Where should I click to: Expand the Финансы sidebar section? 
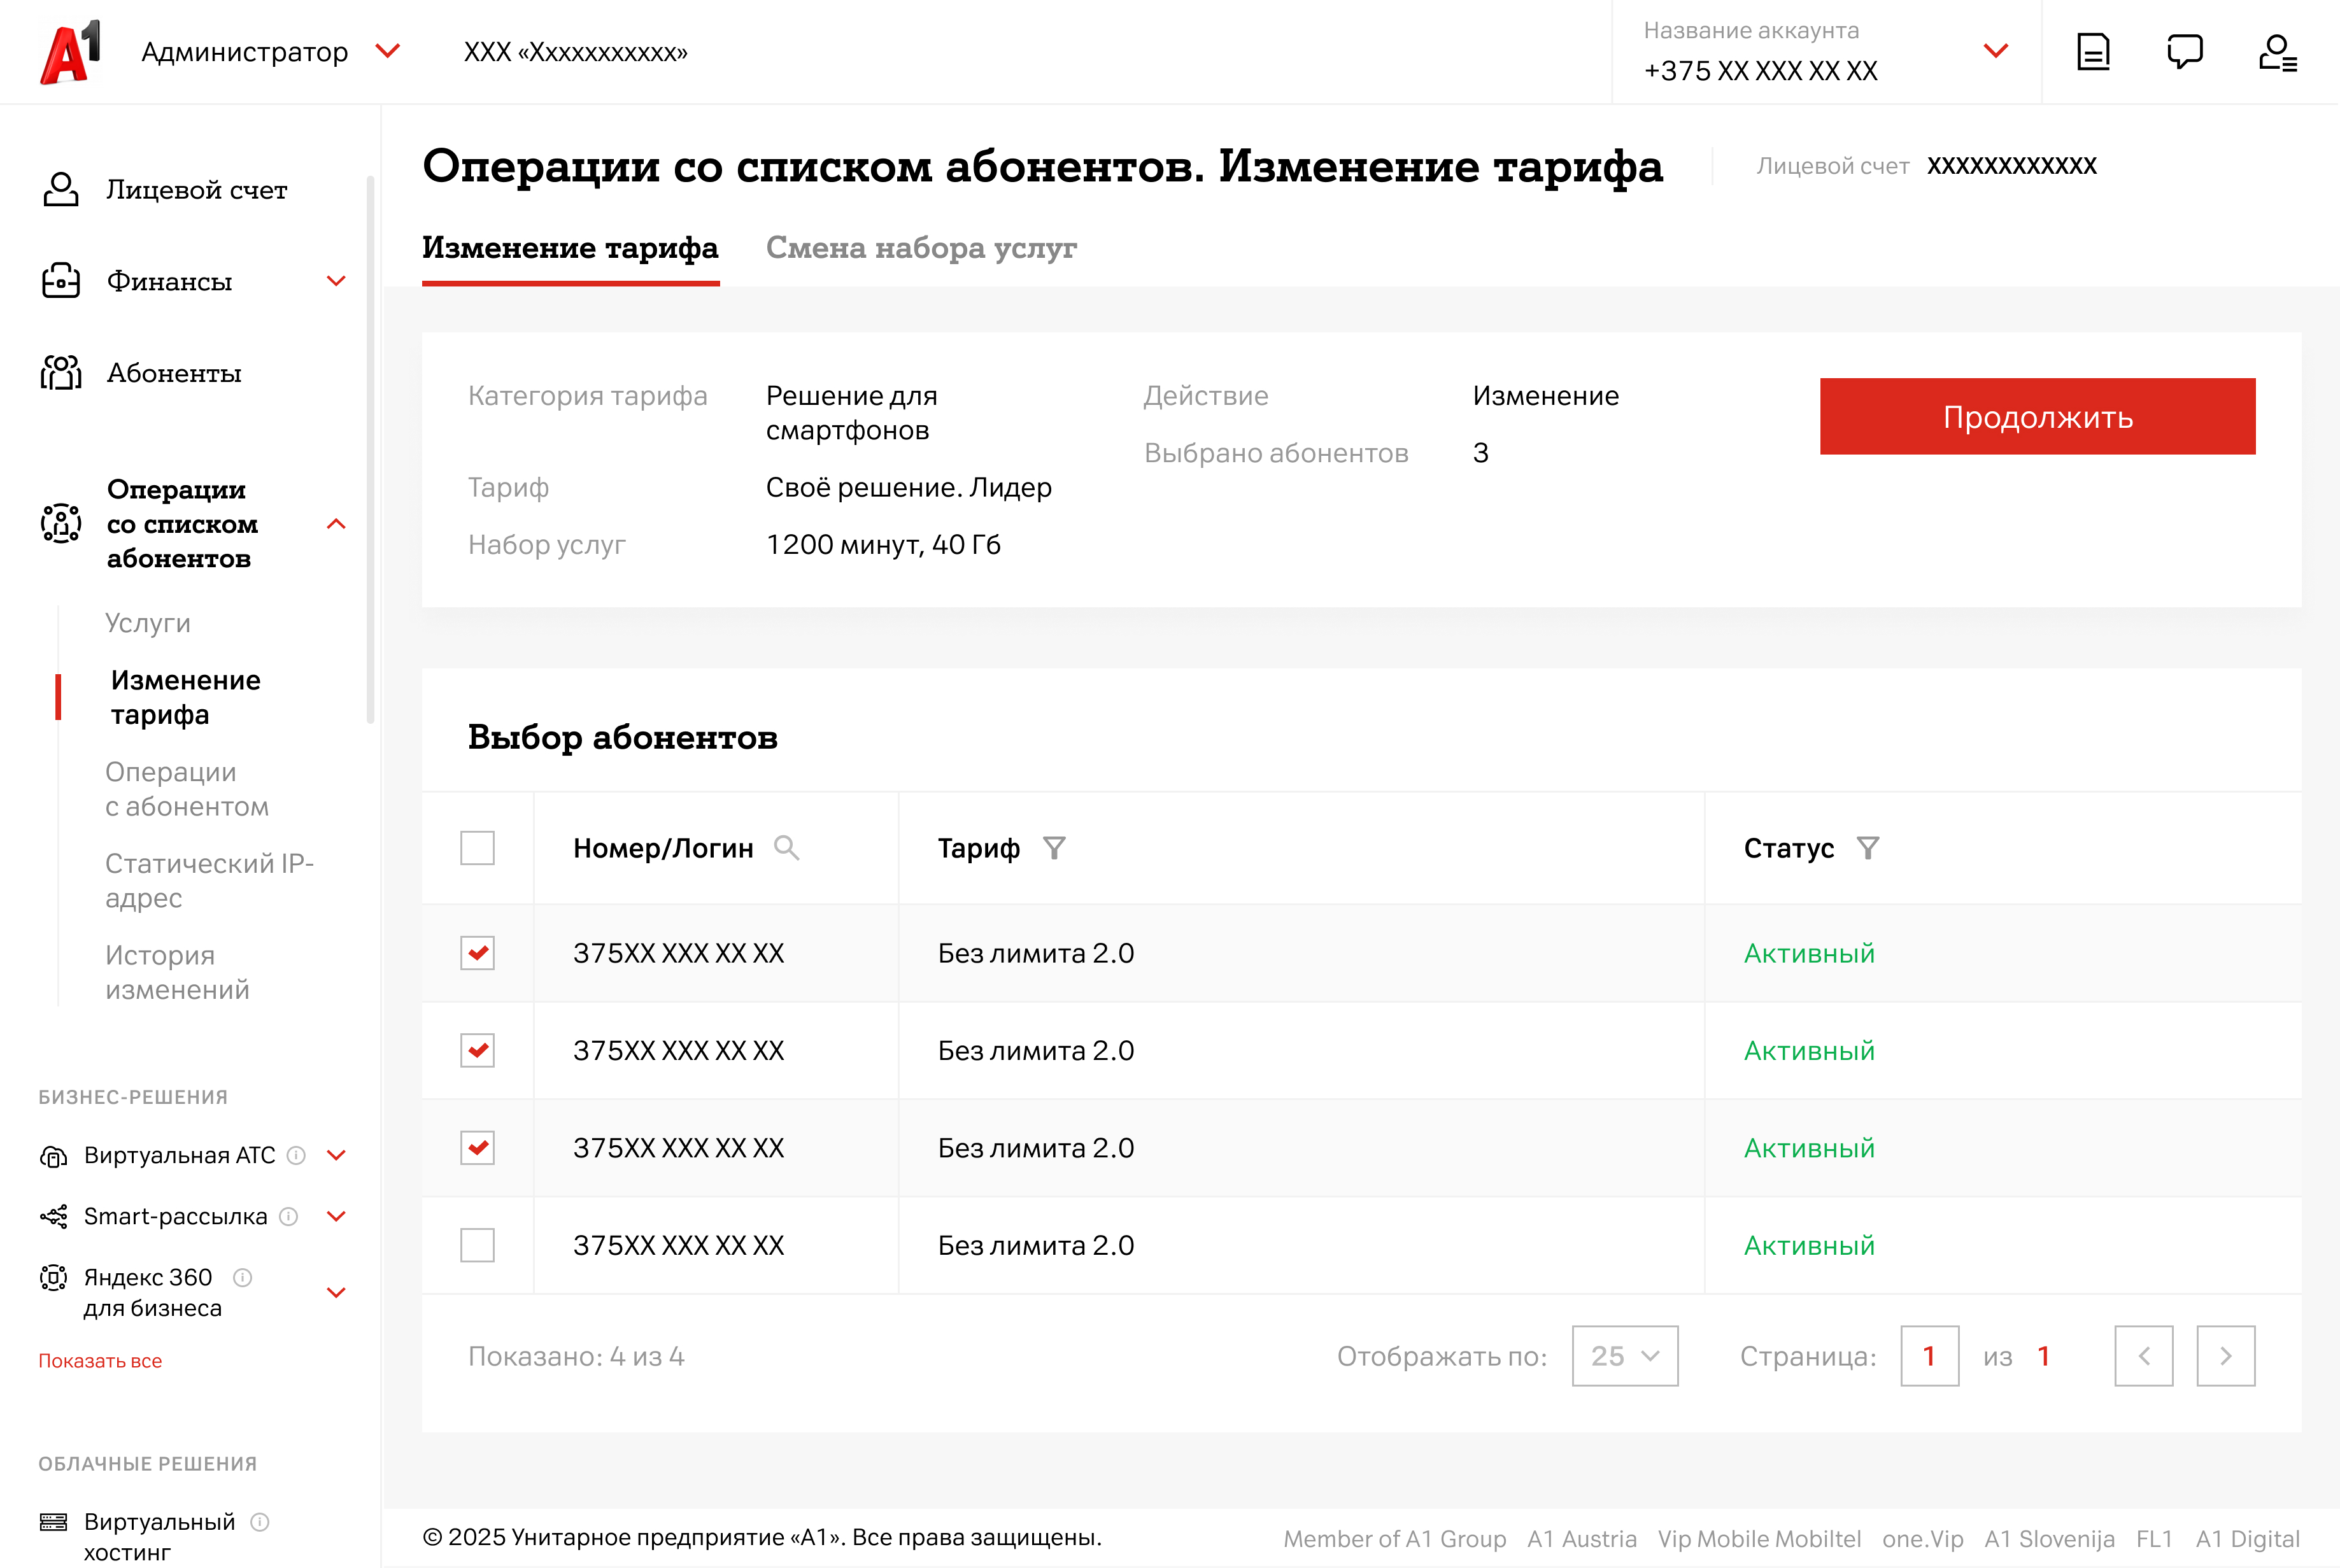click(x=336, y=281)
